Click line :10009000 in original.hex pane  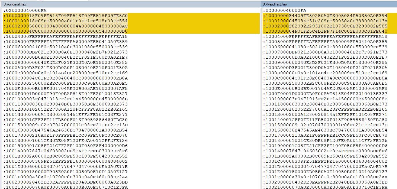tap(65, 62)
